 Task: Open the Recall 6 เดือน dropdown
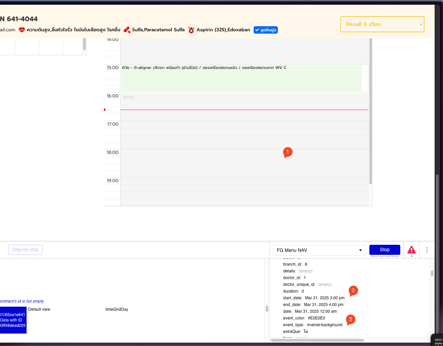coord(382,24)
